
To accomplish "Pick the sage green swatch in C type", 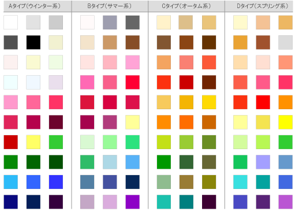I will pyautogui.click(x=164, y=182).
